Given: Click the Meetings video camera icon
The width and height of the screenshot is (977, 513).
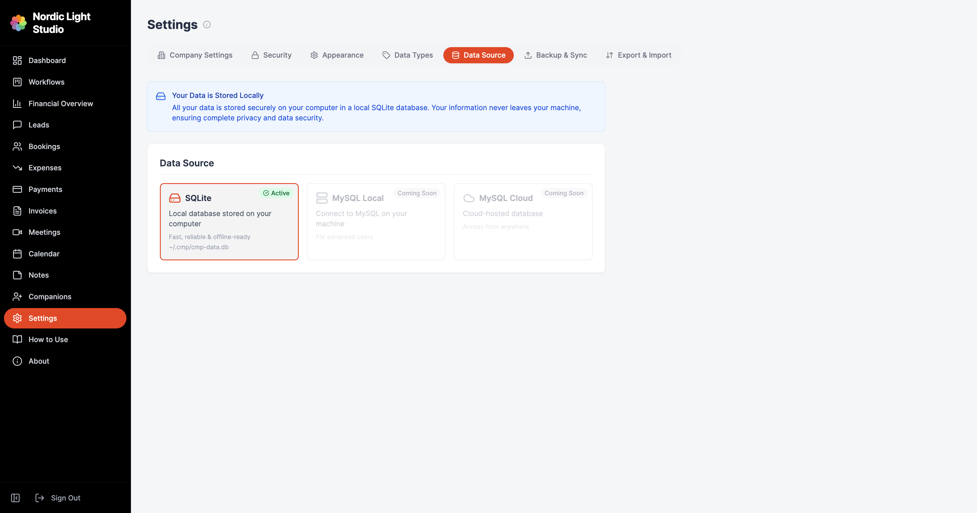Looking at the screenshot, I should tap(17, 232).
